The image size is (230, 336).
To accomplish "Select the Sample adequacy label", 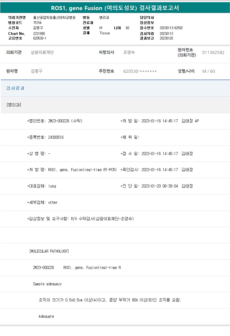I will coord(47,284).
